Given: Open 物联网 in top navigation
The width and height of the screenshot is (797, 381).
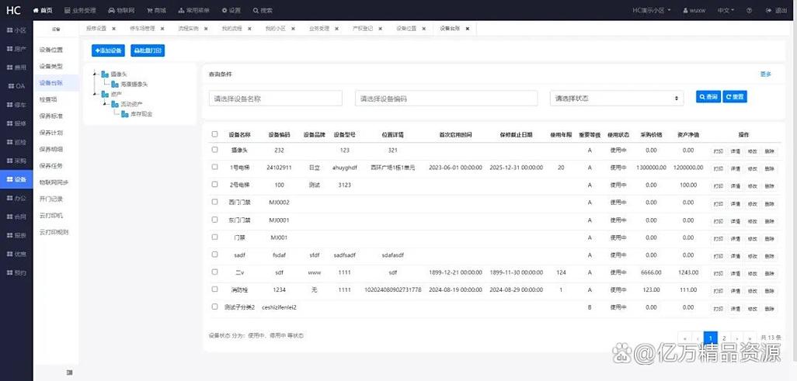Looking at the screenshot, I should click(x=122, y=10).
